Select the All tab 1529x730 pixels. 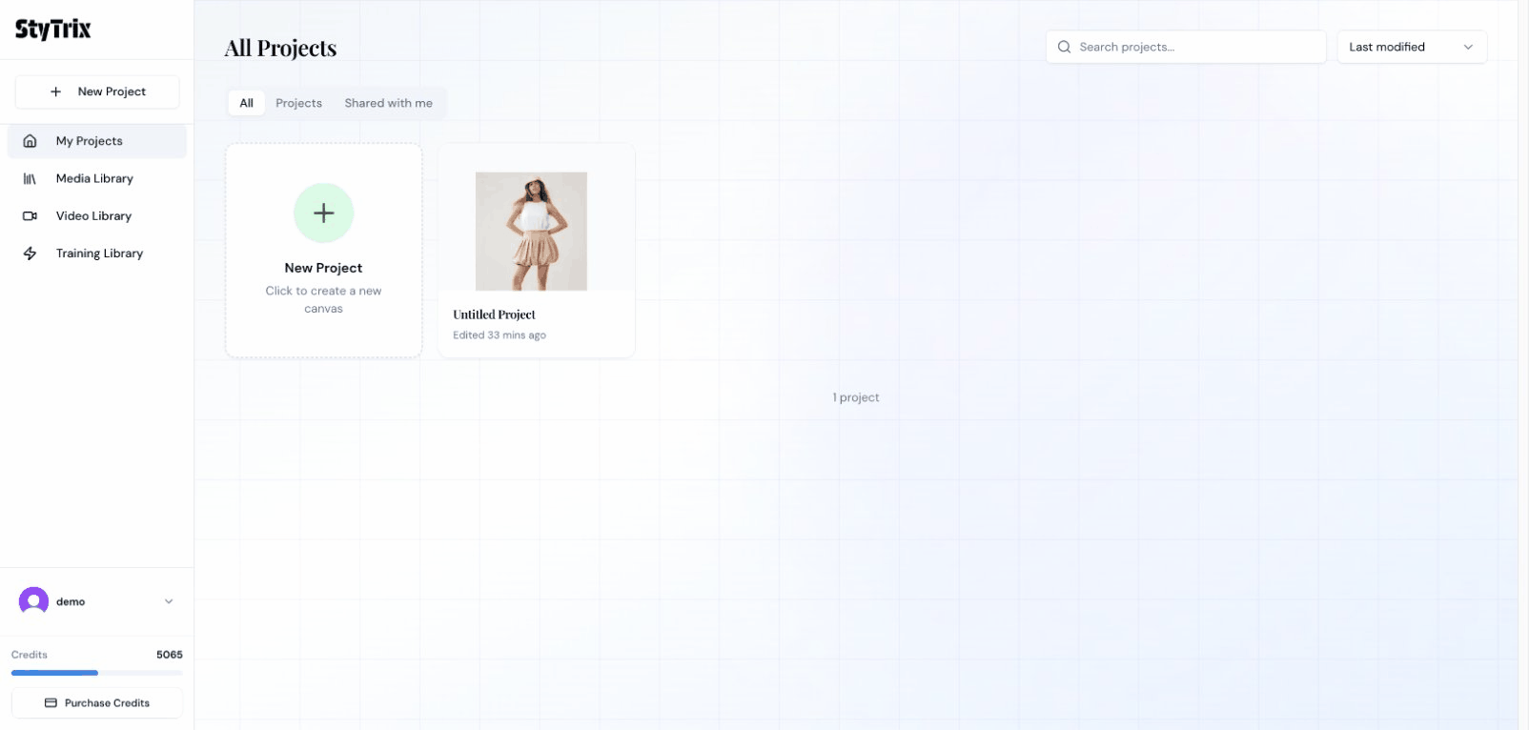pyautogui.click(x=246, y=103)
